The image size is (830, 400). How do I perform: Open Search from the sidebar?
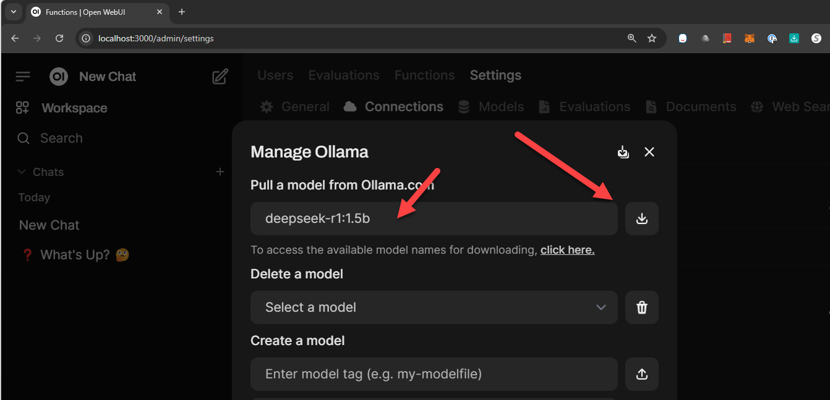click(62, 138)
